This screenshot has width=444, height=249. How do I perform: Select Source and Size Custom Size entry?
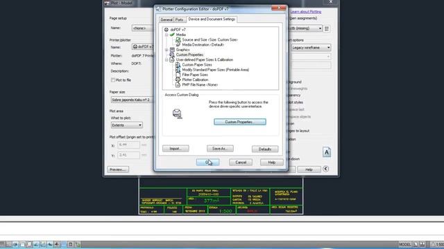[x=210, y=40]
